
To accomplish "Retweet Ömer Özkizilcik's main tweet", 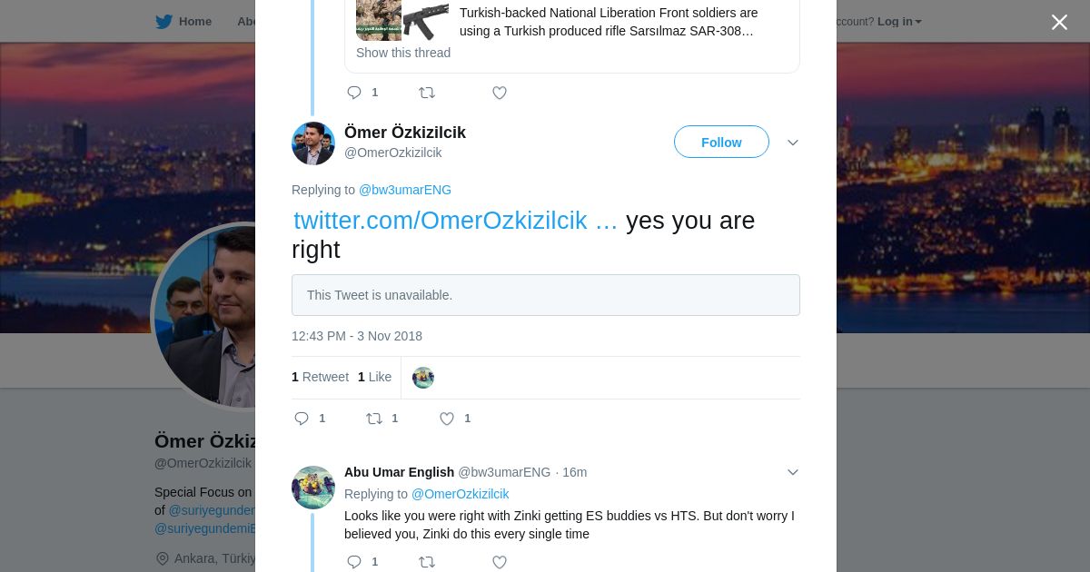I will pyautogui.click(x=374, y=419).
